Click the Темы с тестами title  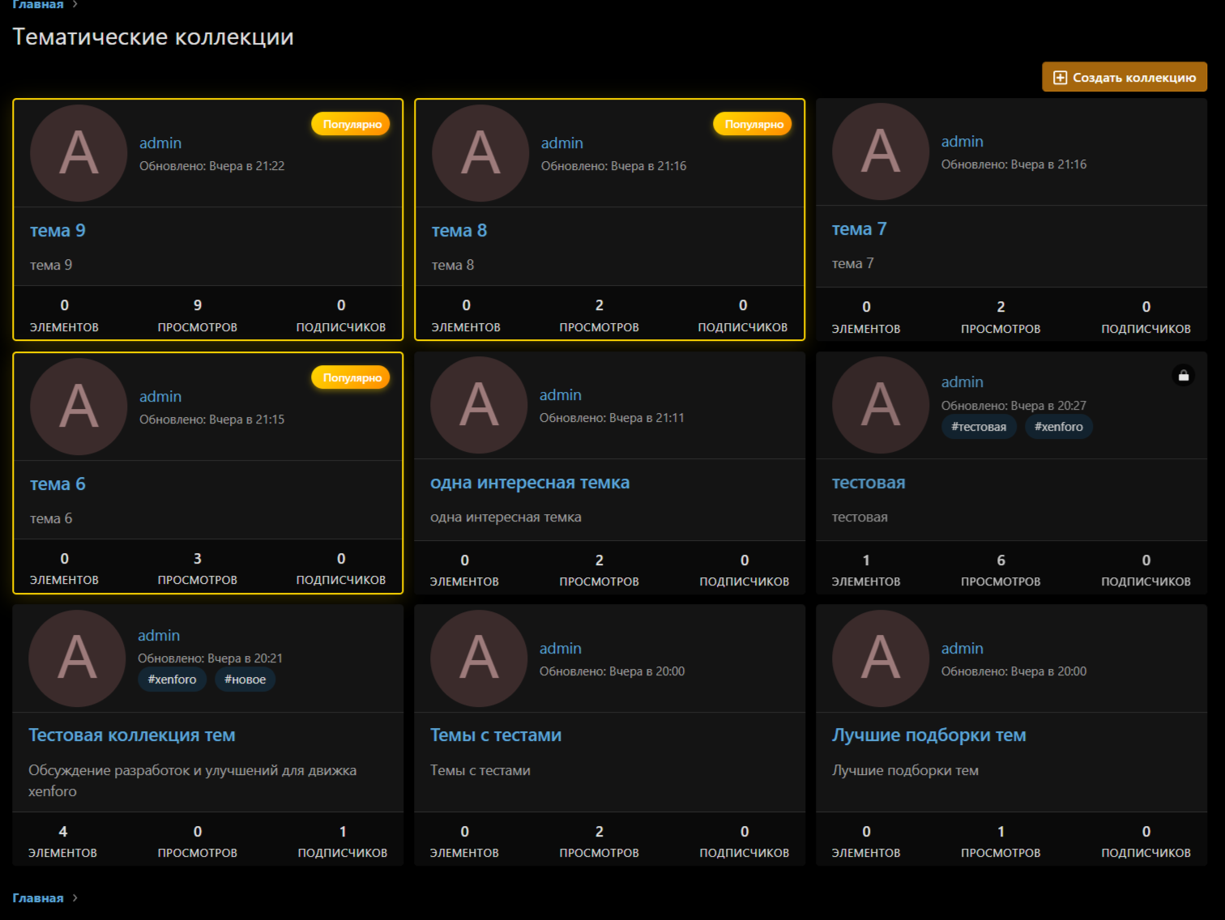(496, 735)
